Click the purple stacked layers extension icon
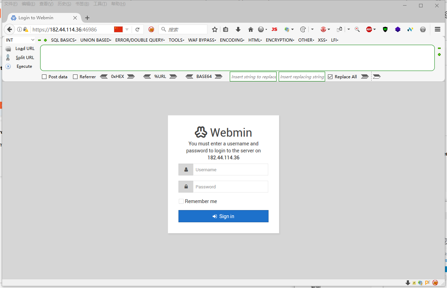The height and width of the screenshot is (288, 447). 398,29
